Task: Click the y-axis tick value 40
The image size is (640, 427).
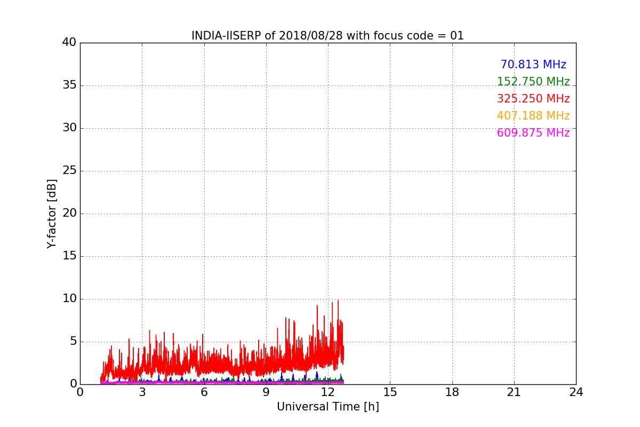Action: click(69, 43)
